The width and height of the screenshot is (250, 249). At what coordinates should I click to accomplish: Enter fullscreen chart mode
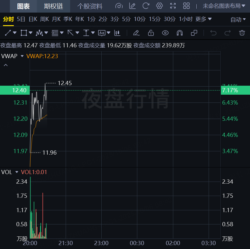click(173, 6)
